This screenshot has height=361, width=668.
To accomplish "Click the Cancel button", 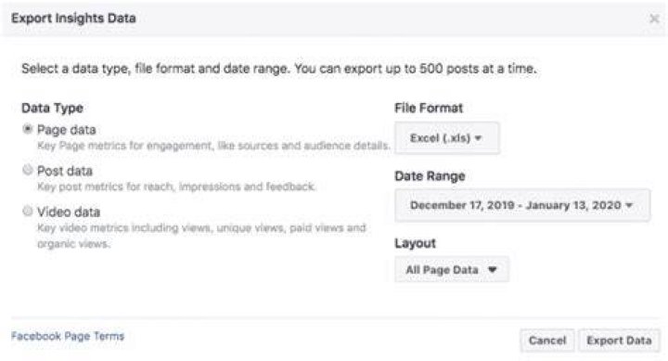I will coord(547,340).
